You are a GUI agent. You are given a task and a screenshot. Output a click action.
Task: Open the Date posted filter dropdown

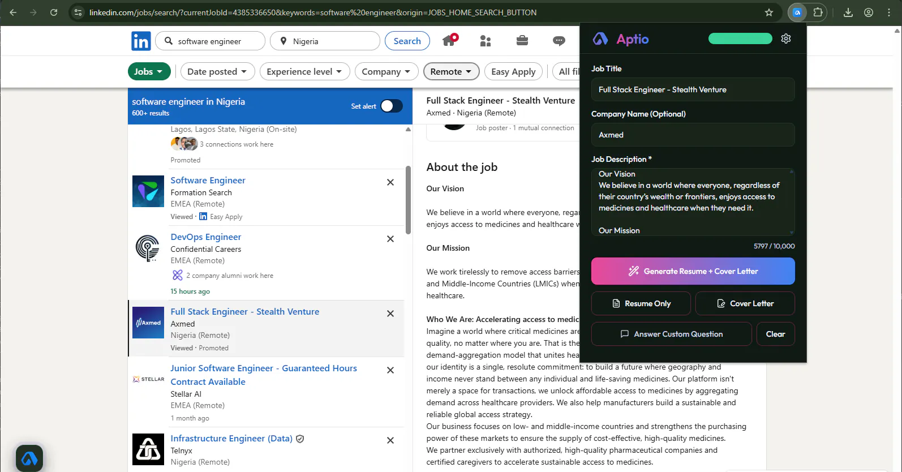coord(217,71)
